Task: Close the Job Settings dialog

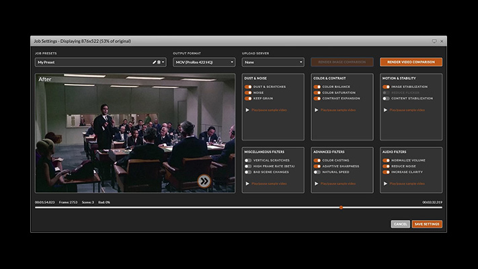Action: [x=442, y=41]
